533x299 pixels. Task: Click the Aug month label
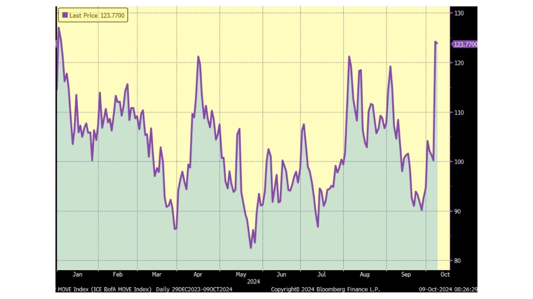click(x=365, y=274)
